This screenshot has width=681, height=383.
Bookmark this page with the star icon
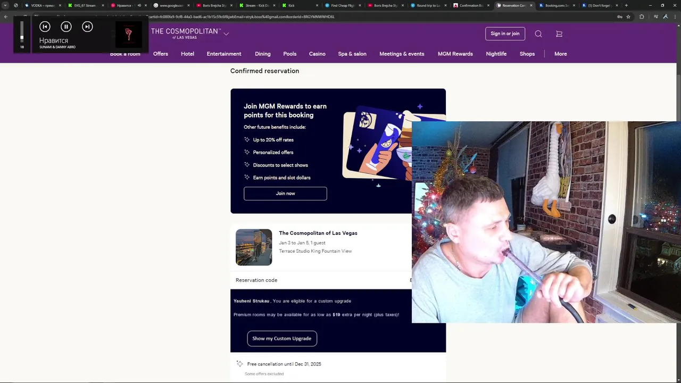pyautogui.click(x=628, y=16)
